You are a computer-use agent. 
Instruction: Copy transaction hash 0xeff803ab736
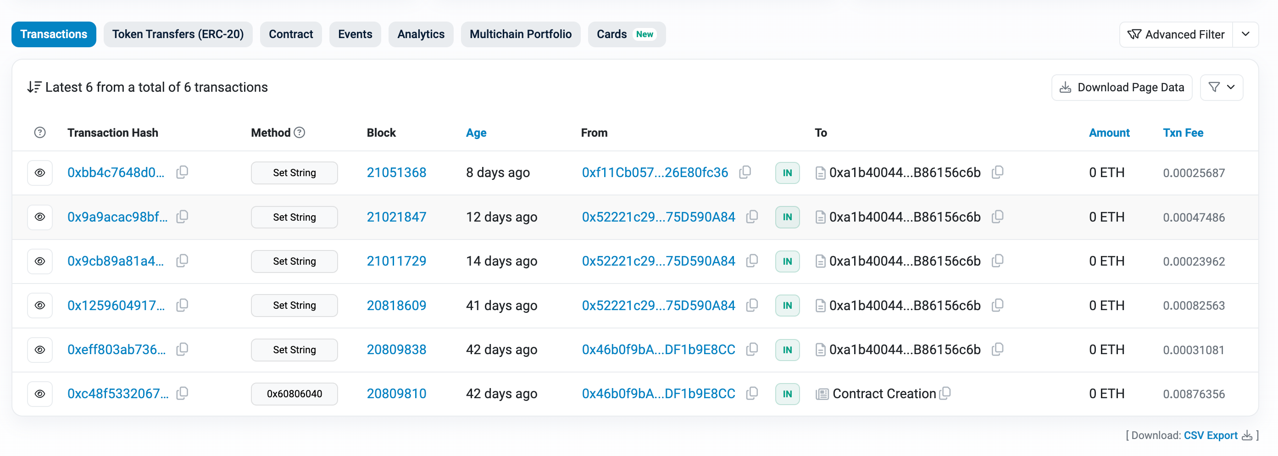182,349
